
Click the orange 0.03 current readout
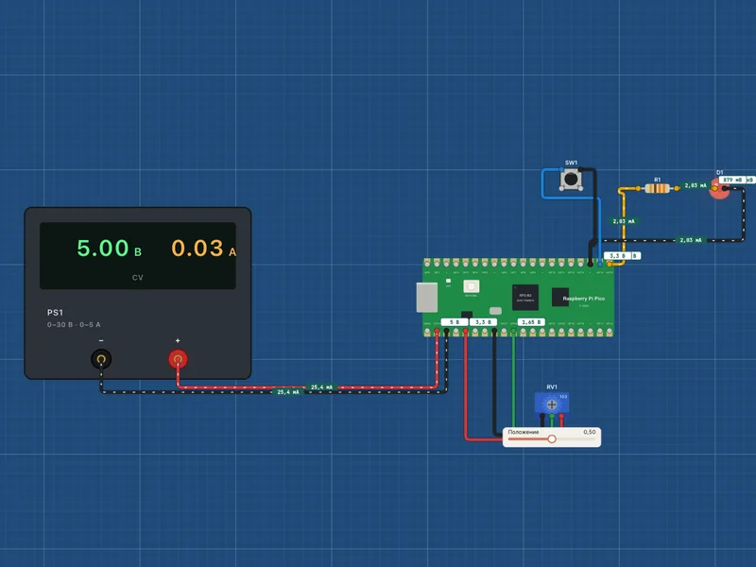point(198,249)
